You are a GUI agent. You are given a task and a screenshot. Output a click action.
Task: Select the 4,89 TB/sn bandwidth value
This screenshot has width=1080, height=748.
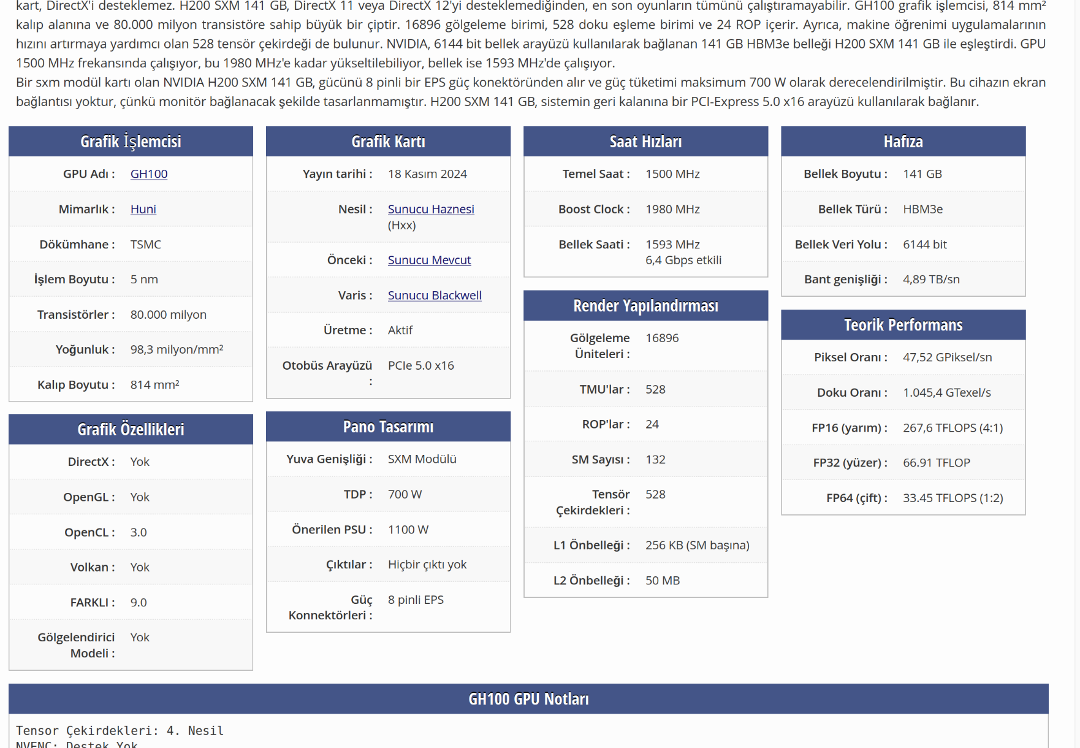(x=931, y=280)
